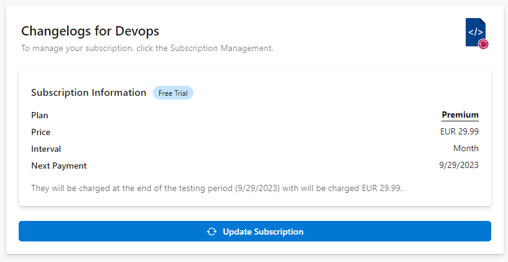Click the Free Trial badge
508x262 pixels.
pyautogui.click(x=173, y=93)
